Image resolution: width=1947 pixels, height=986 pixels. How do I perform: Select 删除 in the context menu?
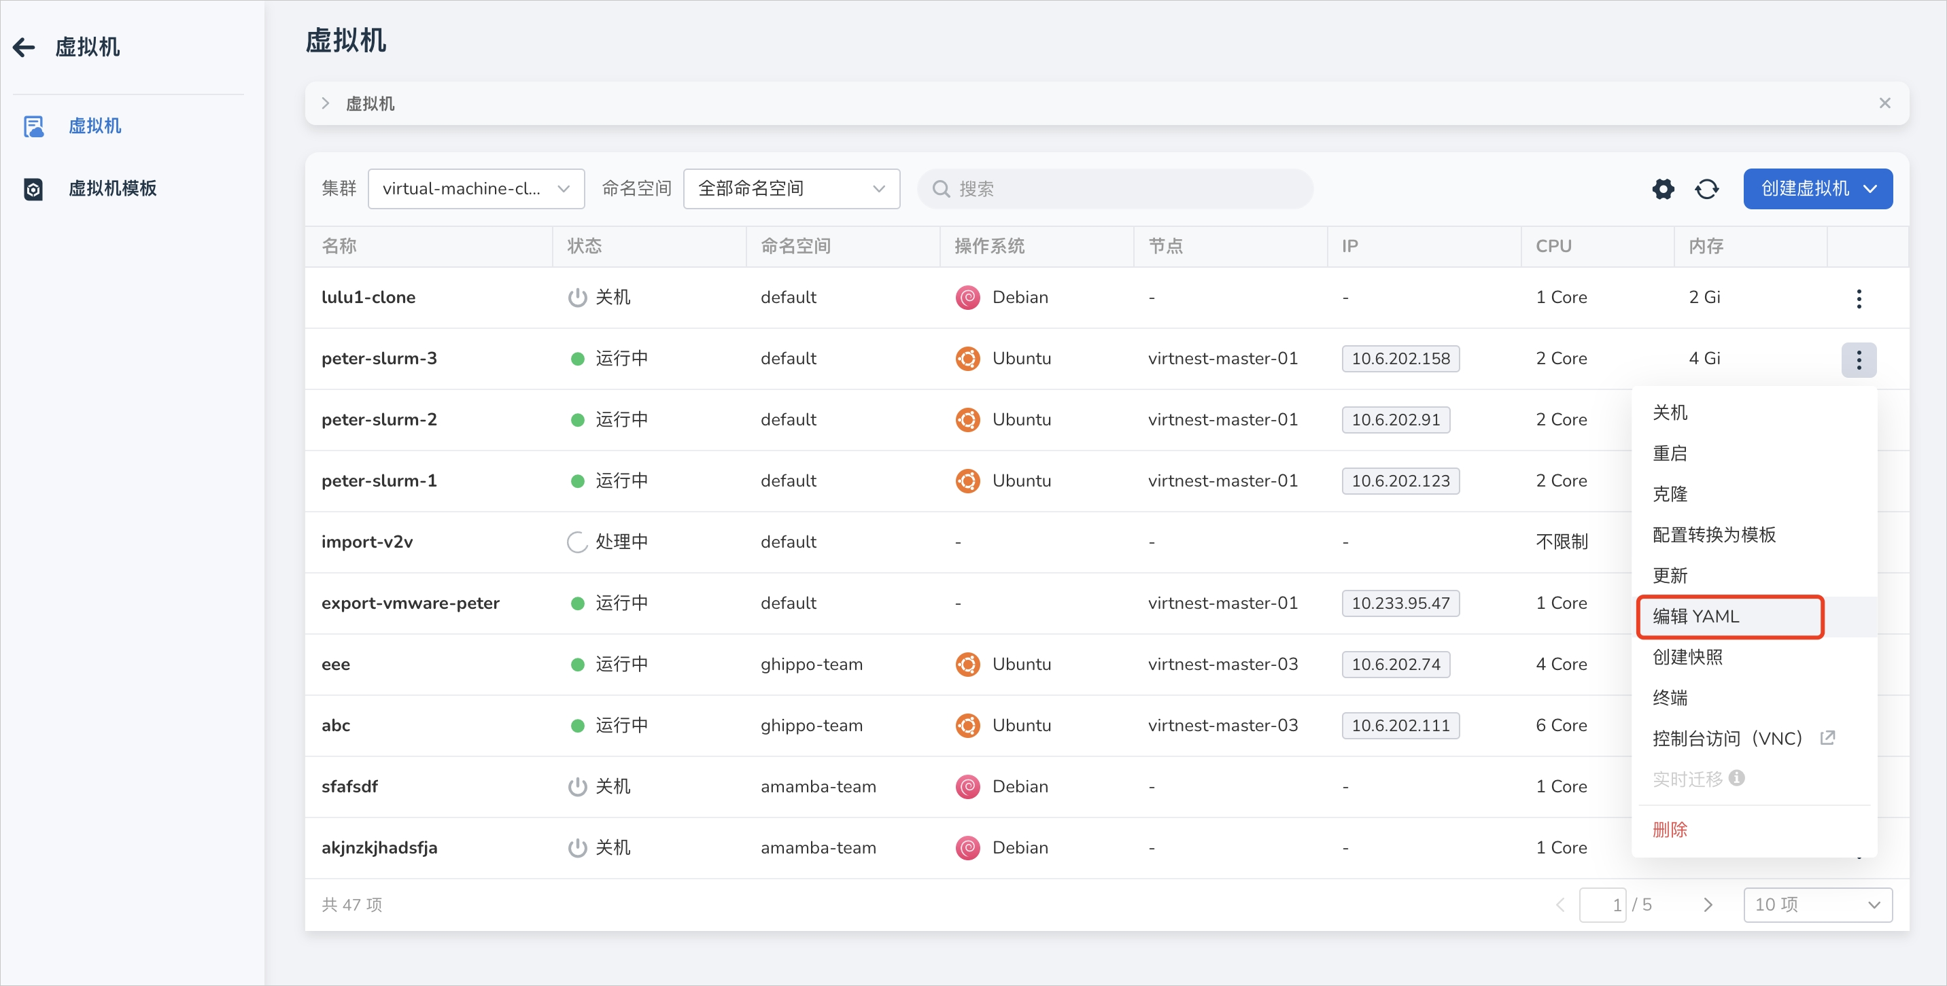click(x=1753, y=830)
